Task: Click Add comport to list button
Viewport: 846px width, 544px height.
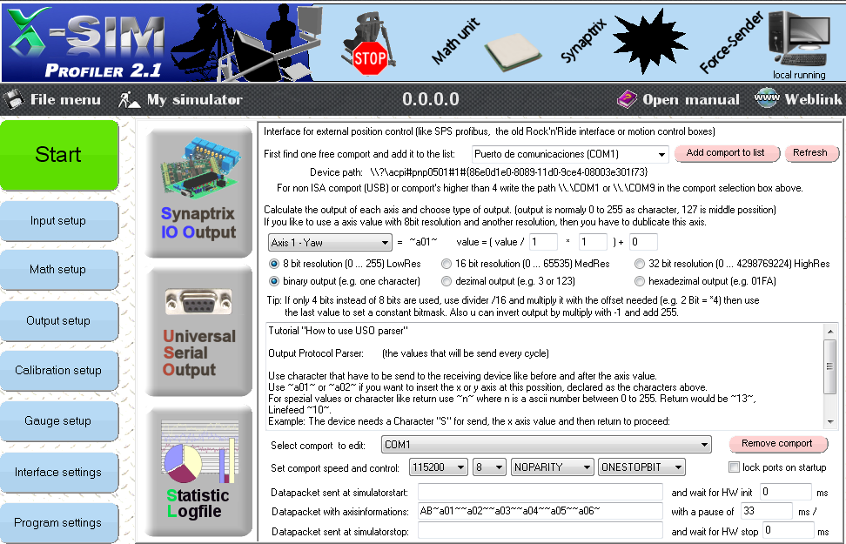Action: coord(726,152)
